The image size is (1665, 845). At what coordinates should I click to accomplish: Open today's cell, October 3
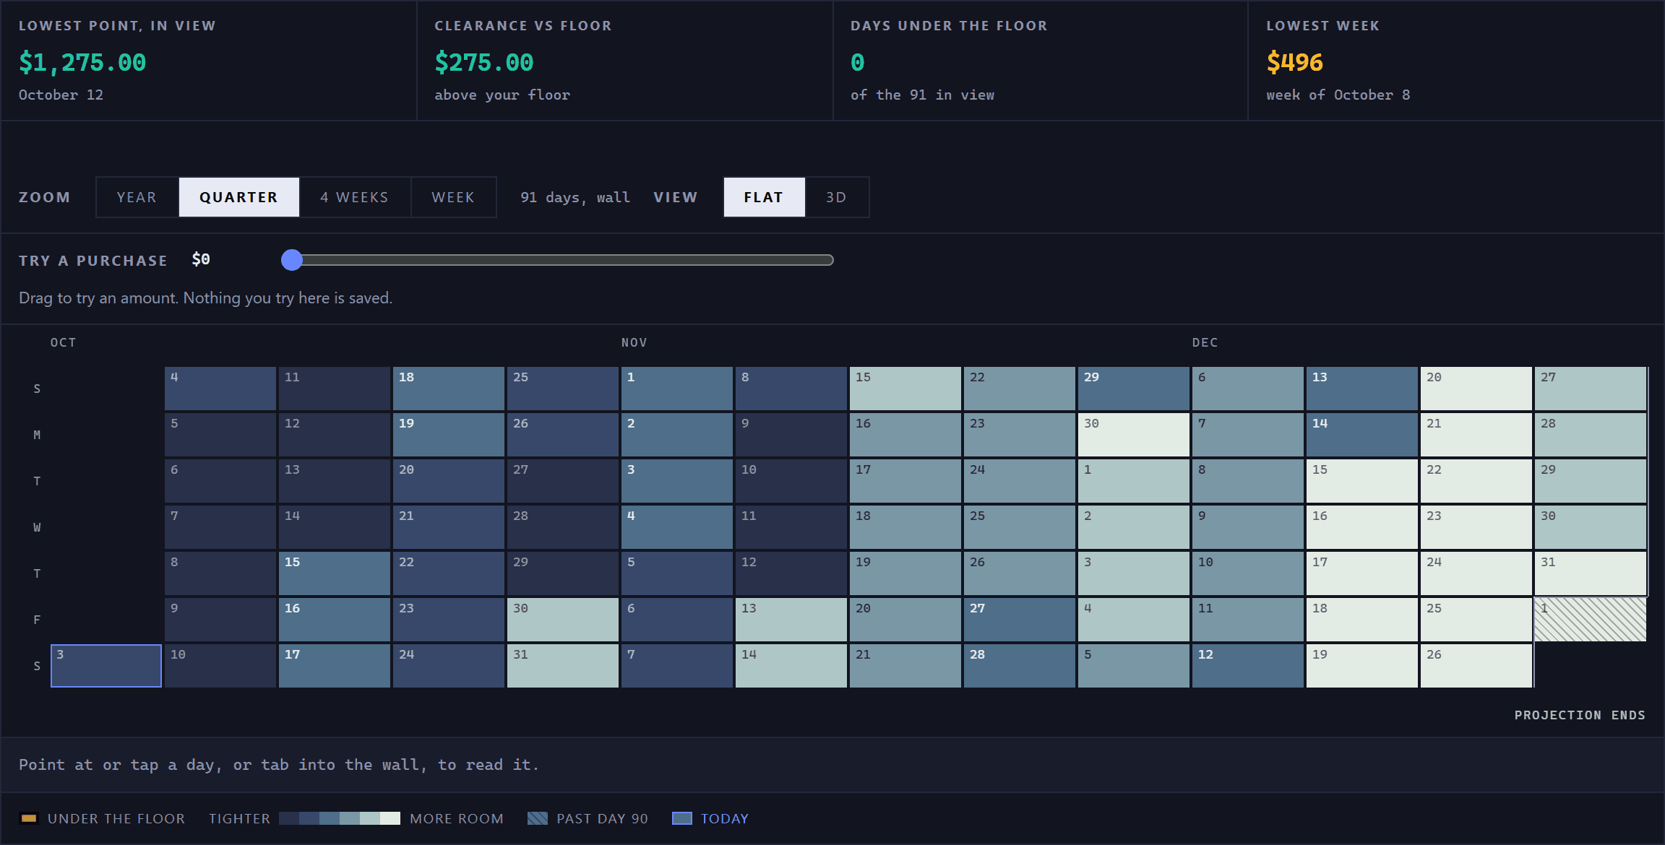tap(106, 666)
